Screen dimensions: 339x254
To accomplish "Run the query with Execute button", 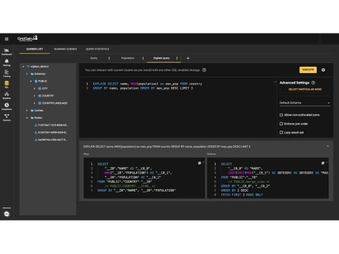I will tap(308, 70).
